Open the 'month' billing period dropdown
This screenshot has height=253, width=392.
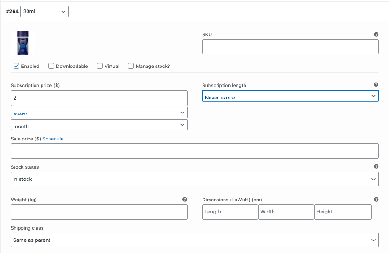pyautogui.click(x=99, y=125)
